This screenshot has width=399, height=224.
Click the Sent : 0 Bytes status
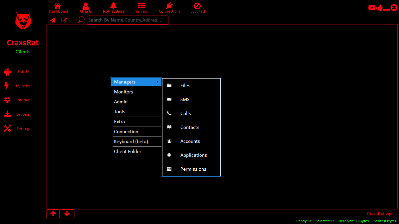coord(385,221)
